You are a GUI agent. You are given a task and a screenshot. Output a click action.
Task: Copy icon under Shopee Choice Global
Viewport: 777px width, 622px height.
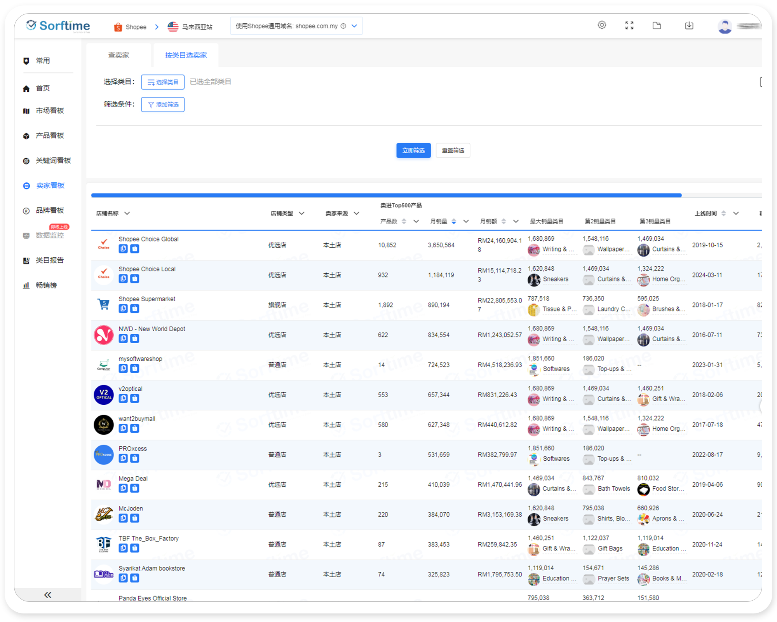point(123,249)
